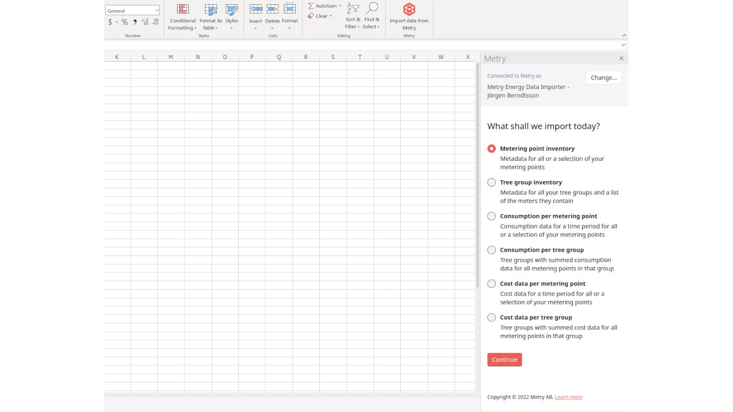Click the red Continue button
Screen dimensions: 733x412
[x=504, y=359]
